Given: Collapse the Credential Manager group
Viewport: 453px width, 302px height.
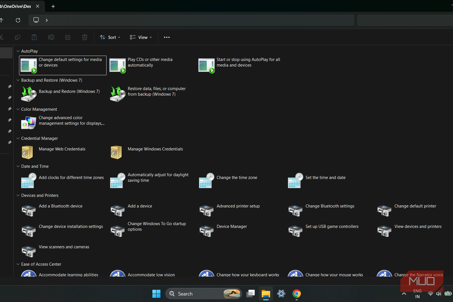Looking at the screenshot, I should coord(18,138).
